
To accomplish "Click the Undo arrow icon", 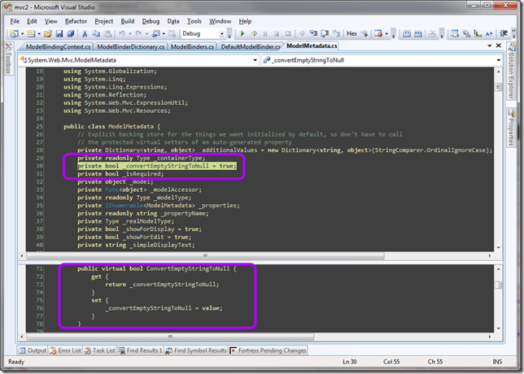I will click(x=122, y=33).
